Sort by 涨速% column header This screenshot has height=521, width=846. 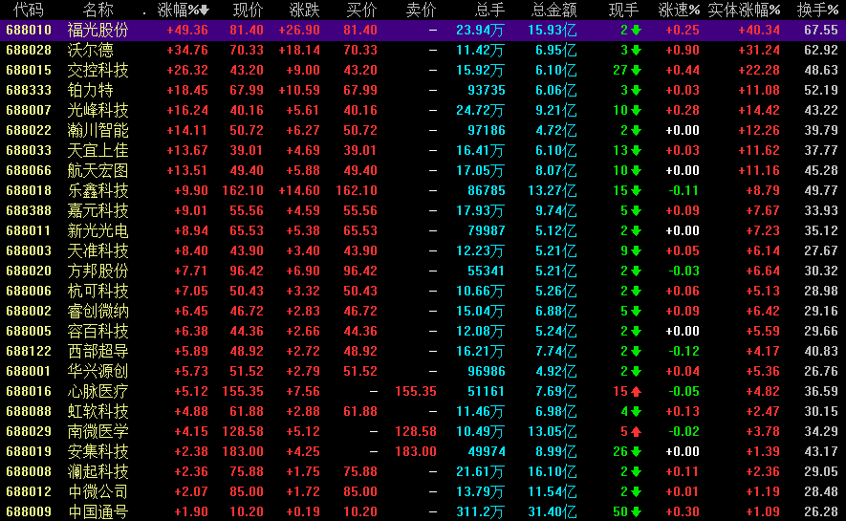click(680, 10)
